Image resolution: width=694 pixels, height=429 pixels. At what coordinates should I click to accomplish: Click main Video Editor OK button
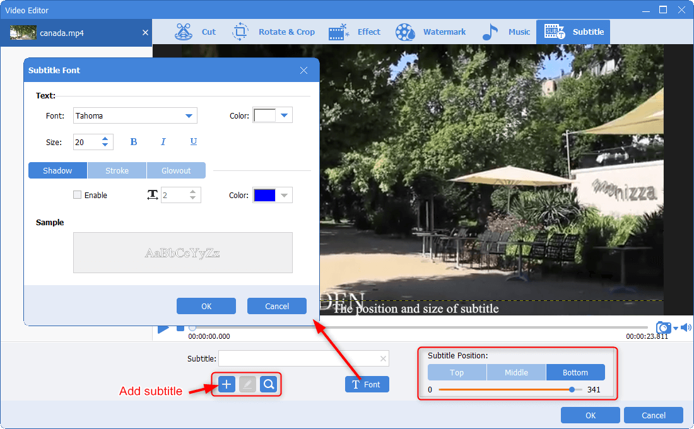[x=591, y=415]
